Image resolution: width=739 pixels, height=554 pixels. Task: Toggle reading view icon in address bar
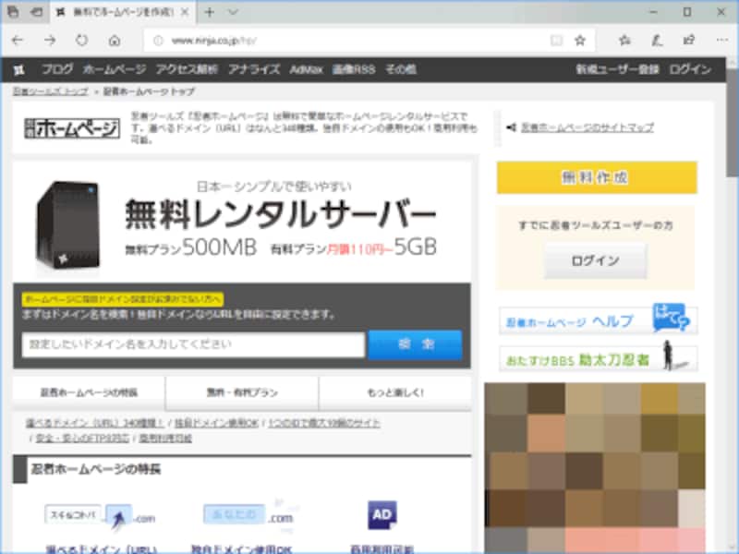[556, 41]
